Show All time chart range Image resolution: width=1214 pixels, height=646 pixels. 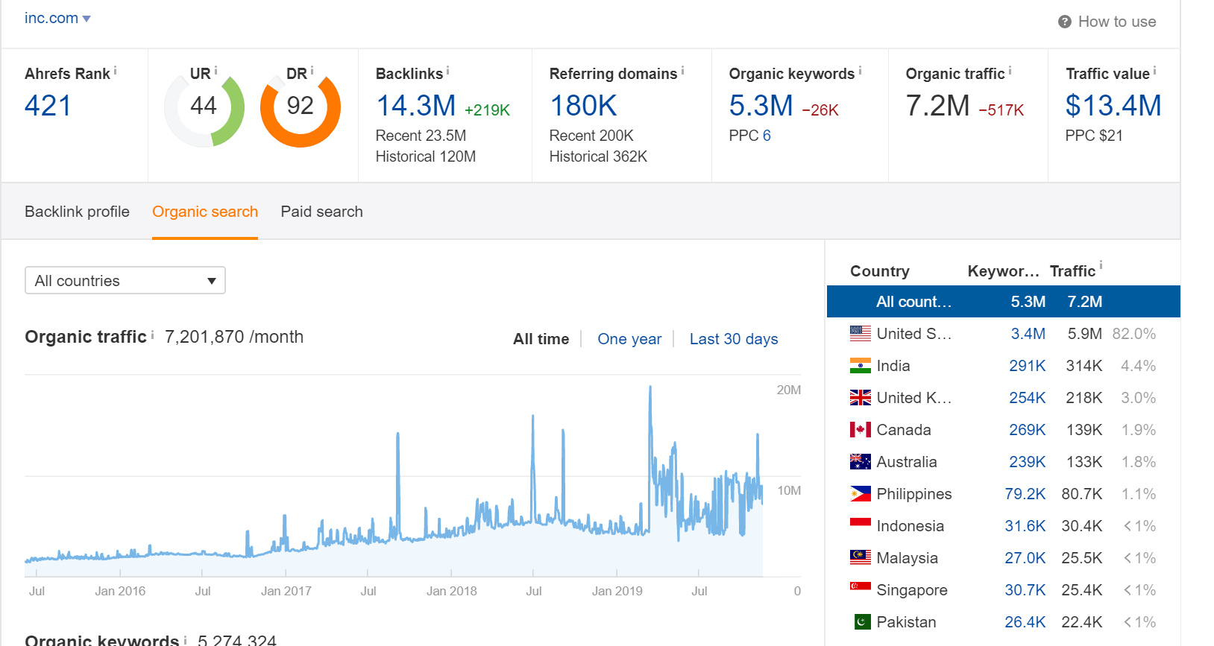coord(541,339)
